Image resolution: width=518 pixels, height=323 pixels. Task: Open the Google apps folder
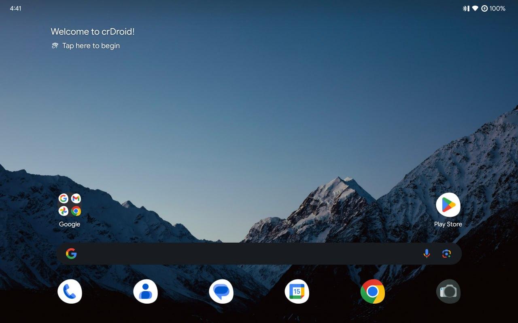click(x=70, y=205)
